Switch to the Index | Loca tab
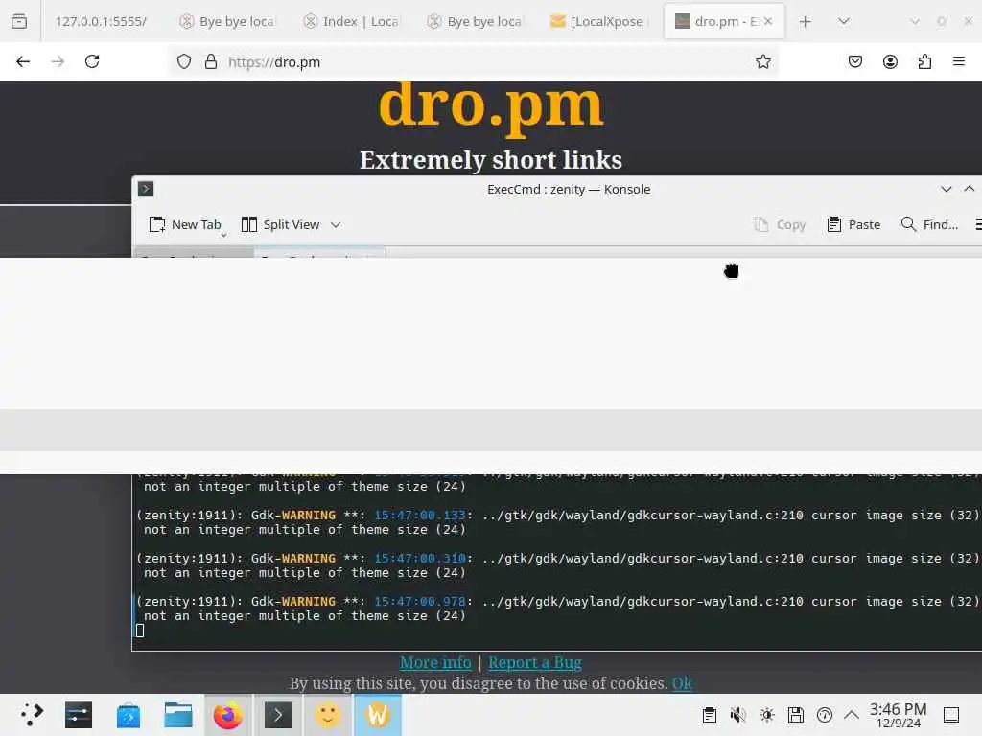This screenshot has height=736, width=982. tap(351, 21)
